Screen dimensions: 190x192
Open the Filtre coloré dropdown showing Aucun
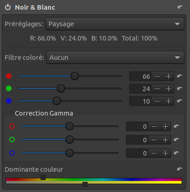[115, 58]
